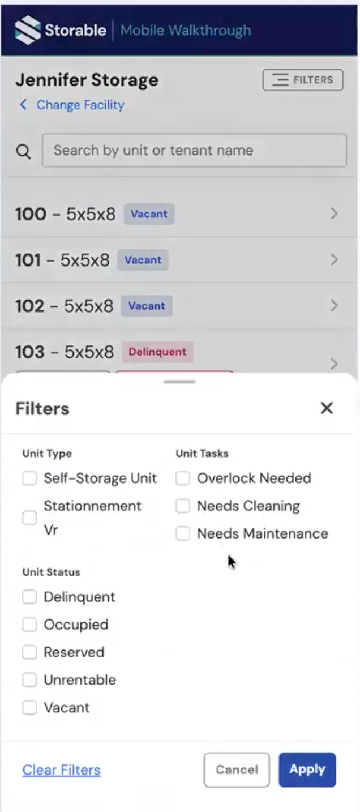Close the Filters panel with X
This screenshot has width=360, height=812.
pos(327,408)
